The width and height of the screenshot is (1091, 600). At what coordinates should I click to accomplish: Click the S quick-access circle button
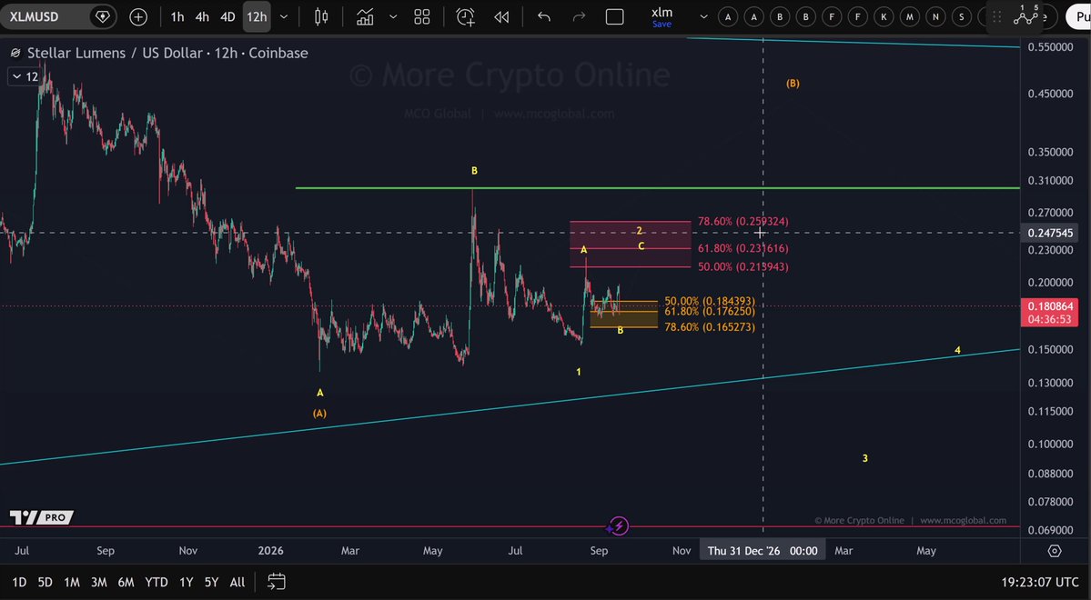[x=962, y=16]
